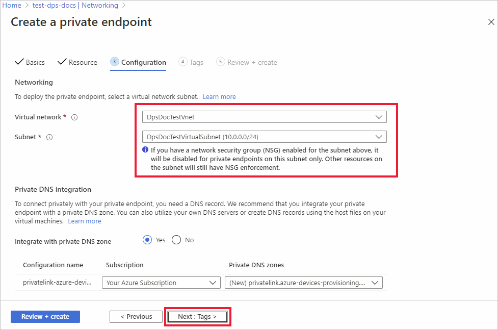Open the Virtual network dropdown
Viewport: 498px width, 330px height.
pyautogui.click(x=264, y=117)
